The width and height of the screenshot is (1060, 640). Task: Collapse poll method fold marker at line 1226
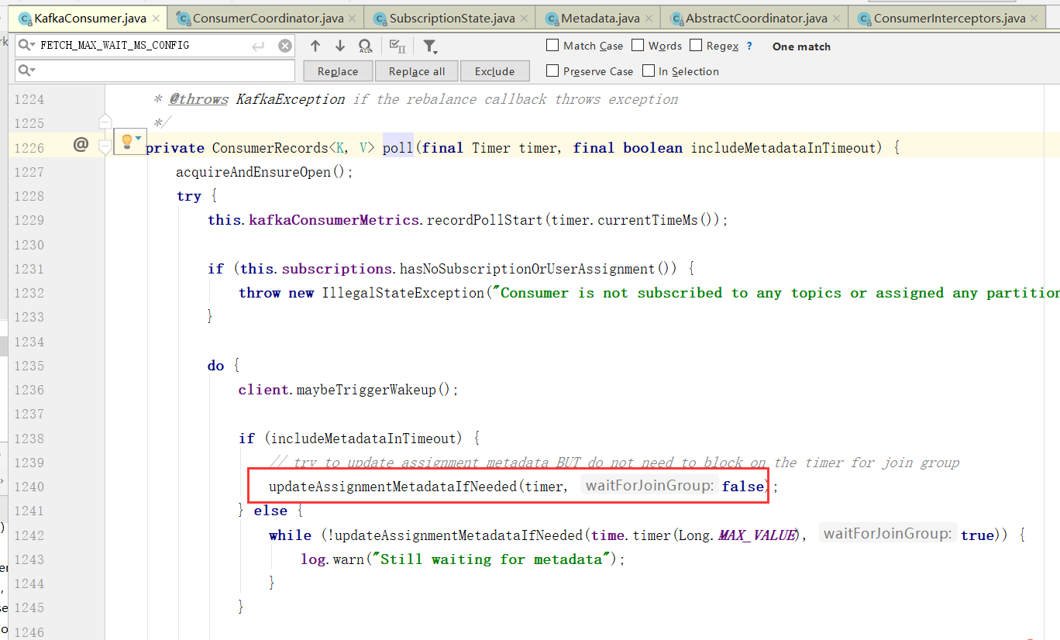click(x=105, y=146)
